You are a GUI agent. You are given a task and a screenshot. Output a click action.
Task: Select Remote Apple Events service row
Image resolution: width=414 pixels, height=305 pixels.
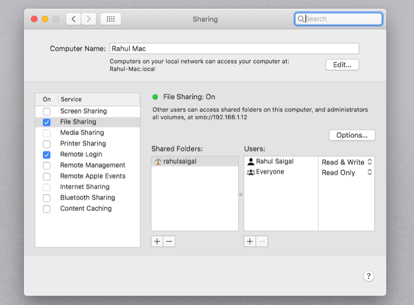point(88,176)
